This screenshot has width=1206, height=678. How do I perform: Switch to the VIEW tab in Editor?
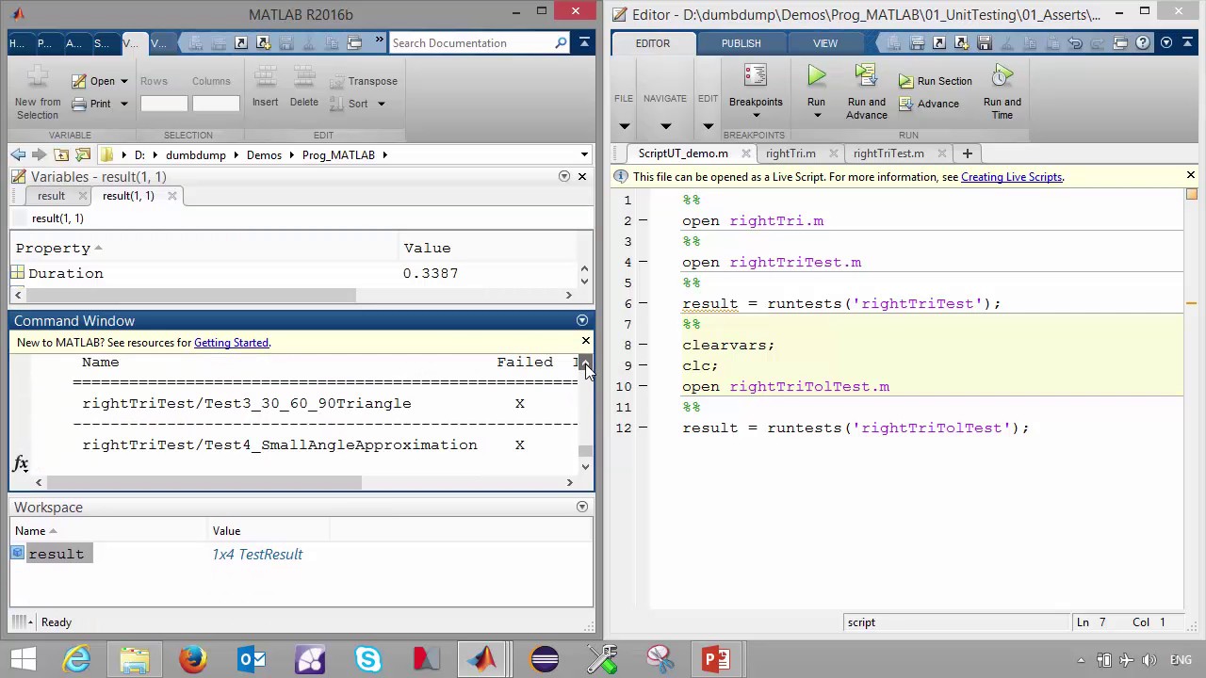[x=824, y=43]
